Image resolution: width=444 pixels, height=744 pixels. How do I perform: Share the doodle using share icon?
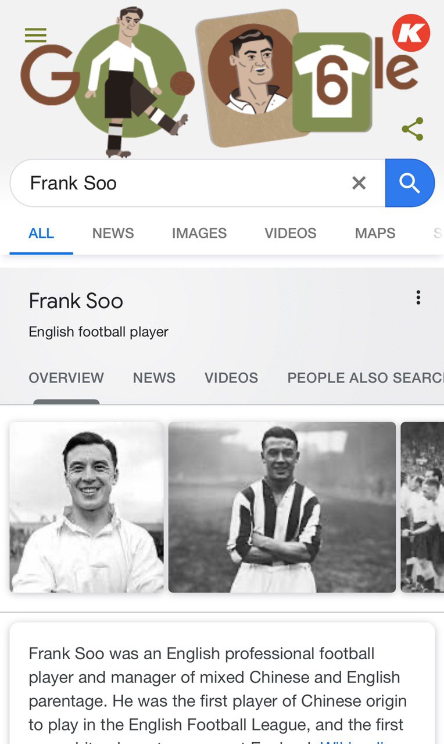(412, 129)
